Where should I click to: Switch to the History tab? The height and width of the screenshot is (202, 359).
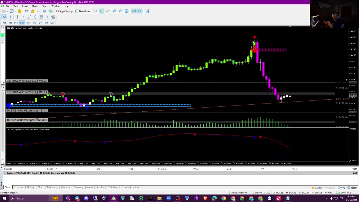tap(31, 187)
